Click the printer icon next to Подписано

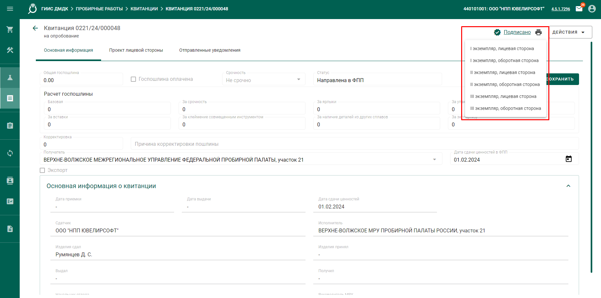click(x=538, y=32)
